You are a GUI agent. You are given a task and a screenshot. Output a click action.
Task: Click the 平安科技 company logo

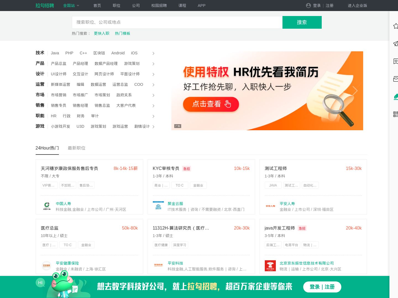pyautogui.click(x=158, y=265)
